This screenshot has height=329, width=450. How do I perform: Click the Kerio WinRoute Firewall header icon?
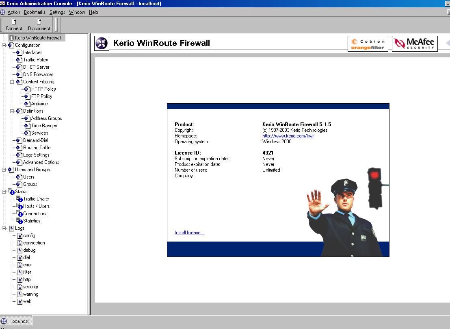coord(102,44)
